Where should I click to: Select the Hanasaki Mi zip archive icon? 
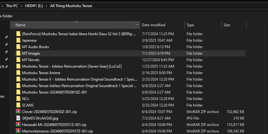click(x=18, y=124)
